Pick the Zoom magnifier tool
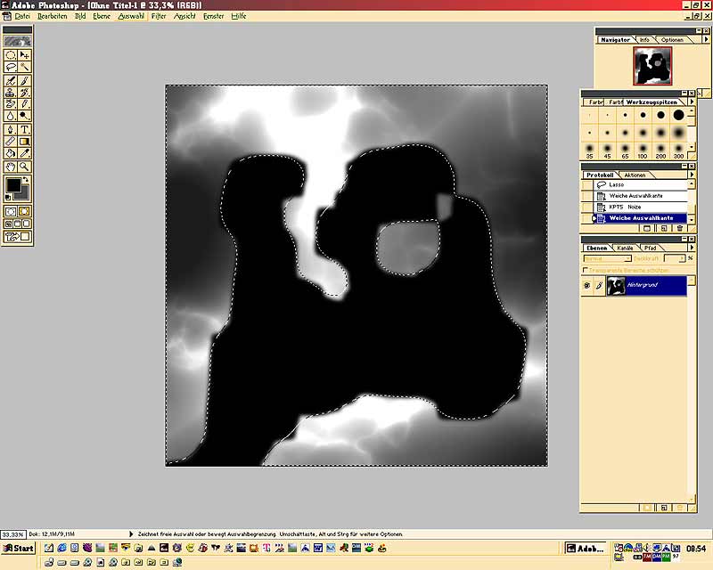 (x=25, y=167)
